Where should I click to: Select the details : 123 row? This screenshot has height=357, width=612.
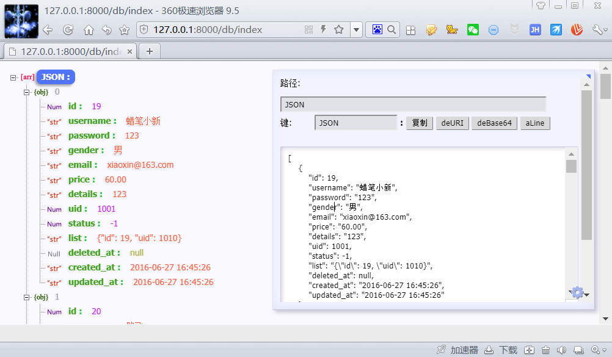87,194
